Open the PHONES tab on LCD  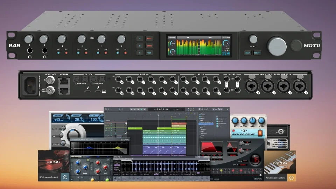tap(172, 37)
